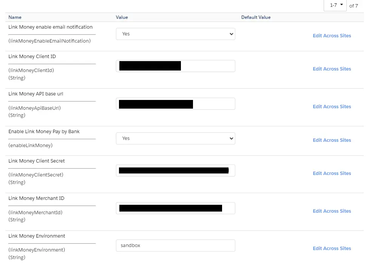Image resolution: width=369 pixels, height=264 pixels.
Task: Click the Value column header
Action: pos(122,17)
